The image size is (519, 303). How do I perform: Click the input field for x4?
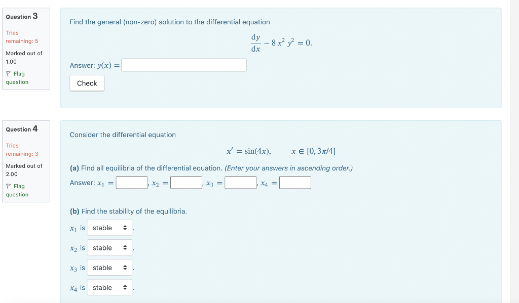point(294,182)
